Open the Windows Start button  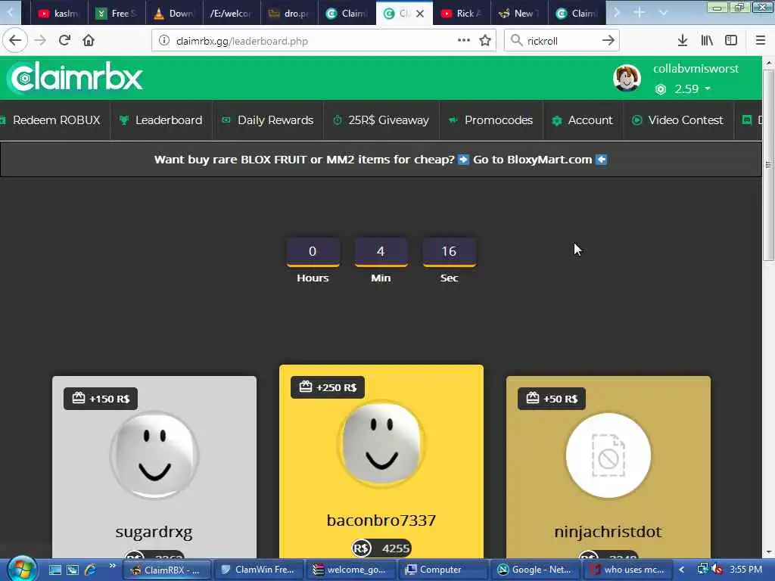21,569
